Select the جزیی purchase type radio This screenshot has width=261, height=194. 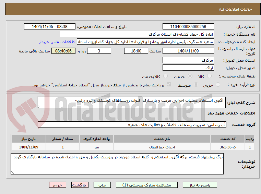click(218, 85)
